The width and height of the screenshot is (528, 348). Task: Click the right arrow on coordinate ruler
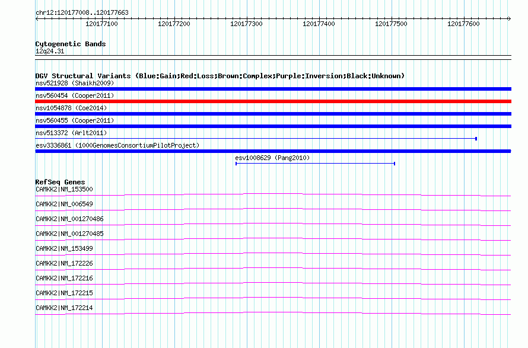[x=510, y=18]
